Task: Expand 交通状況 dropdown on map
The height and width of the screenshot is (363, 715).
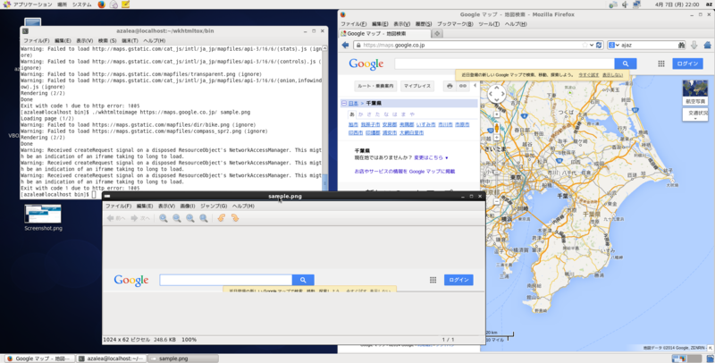Action: [x=695, y=115]
